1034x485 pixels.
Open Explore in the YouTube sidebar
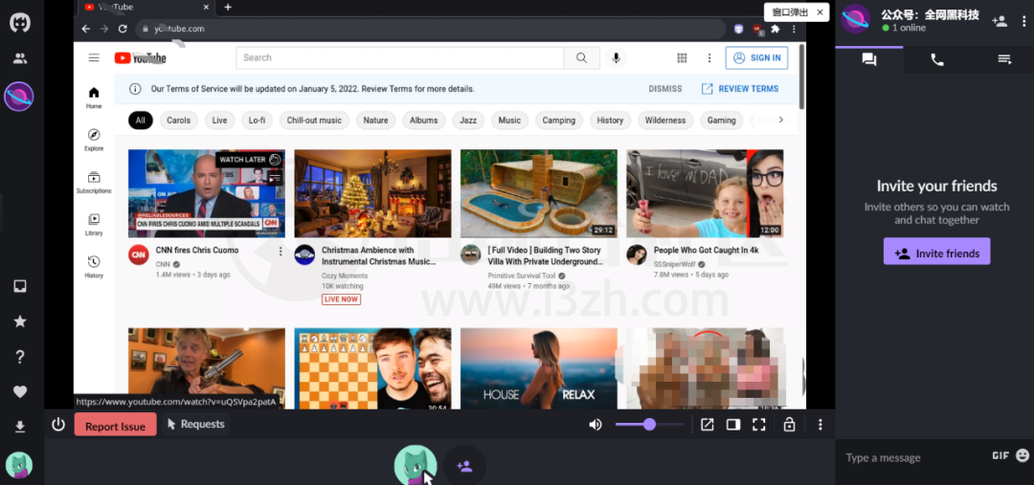[x=94, y=139]
